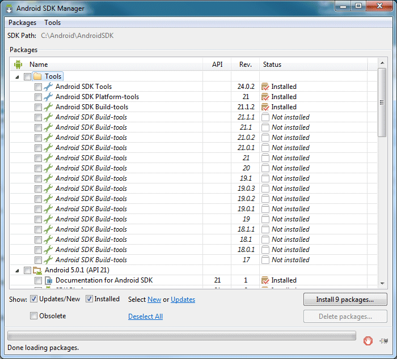Select Android SDK Build-tools 19.0.1 row name

[91, 209]
